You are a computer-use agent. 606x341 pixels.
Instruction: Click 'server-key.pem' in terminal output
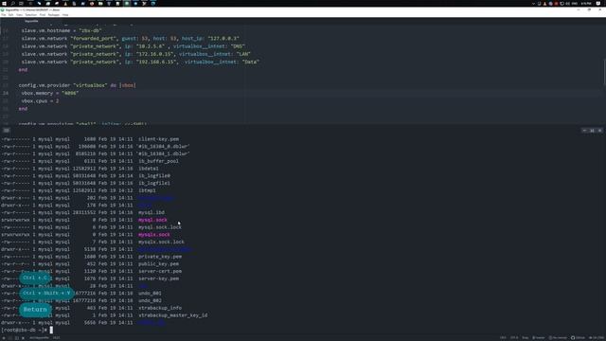158,278
